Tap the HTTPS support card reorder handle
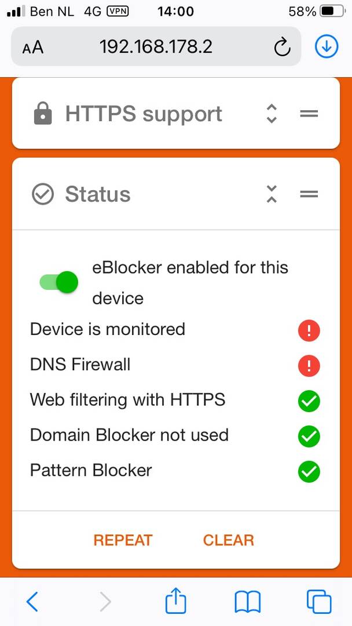This screenshot has height=626, width=352. [x=309, y=114]
